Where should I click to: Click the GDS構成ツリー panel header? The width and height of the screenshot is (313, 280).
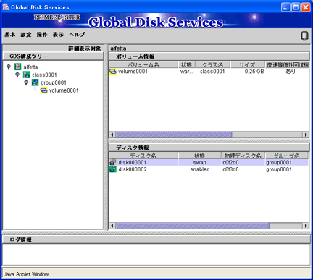click(53, 56)
